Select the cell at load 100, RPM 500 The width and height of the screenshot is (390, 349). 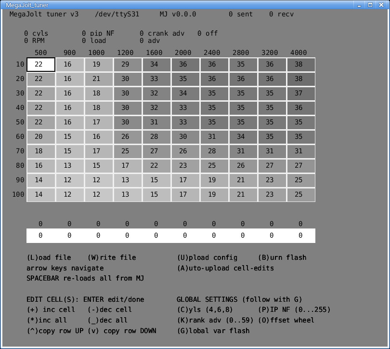(41, 195)
